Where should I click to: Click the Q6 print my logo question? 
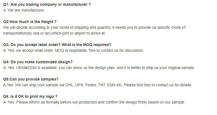pyautogui.click(x=30, y=96)
